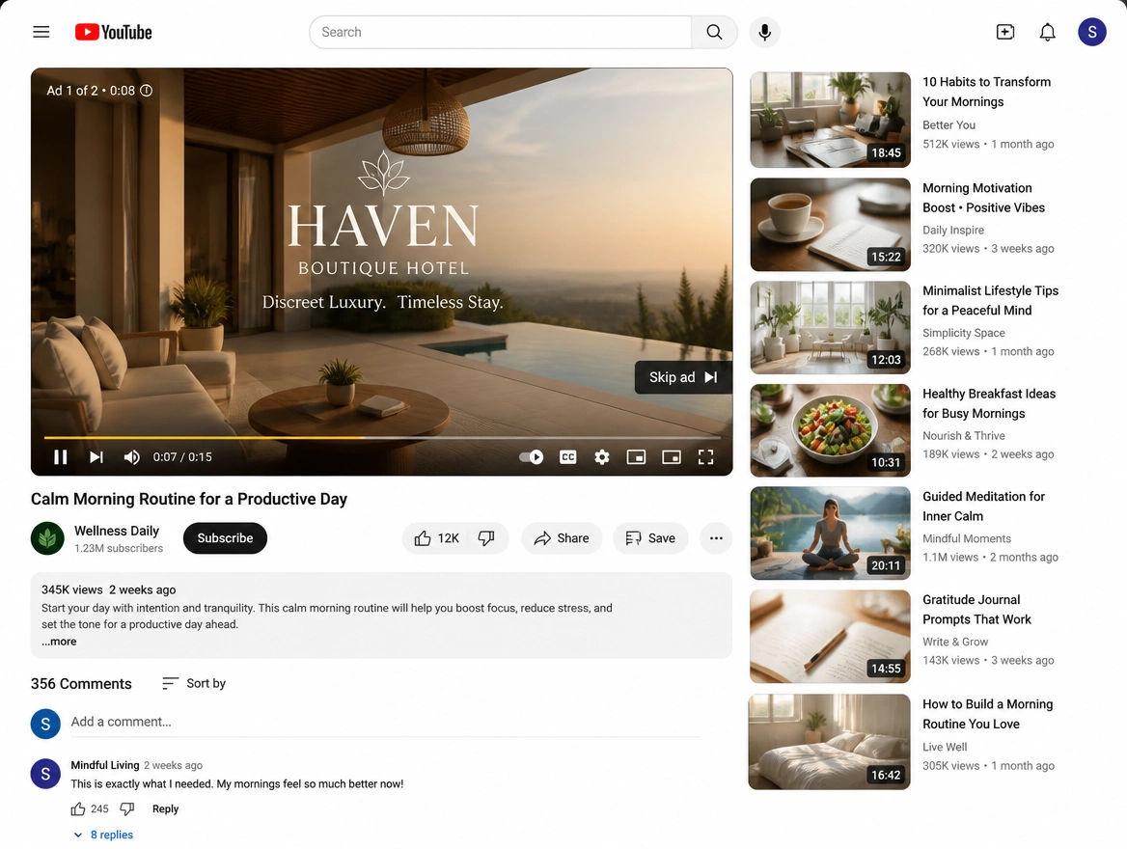1127x849 pixels.
Task: Click the ad info circle icon
Action: tap(147, 91)
